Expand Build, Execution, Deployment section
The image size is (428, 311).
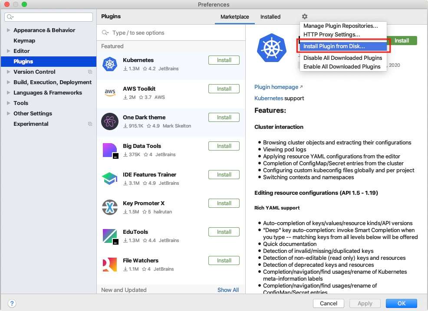click(x=8, y=82)
